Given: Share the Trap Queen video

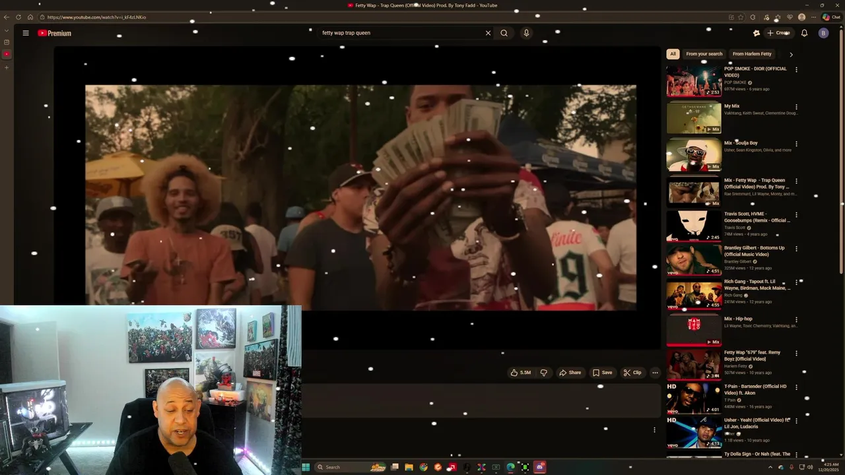Looking at the screenshot, I should (570, 373).
